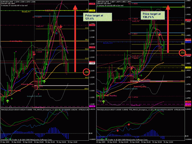Select the 23.6 Fibonacci label on GBPUSD chart
This screenshot has width=192, height=144.
(x=183, y=24)
